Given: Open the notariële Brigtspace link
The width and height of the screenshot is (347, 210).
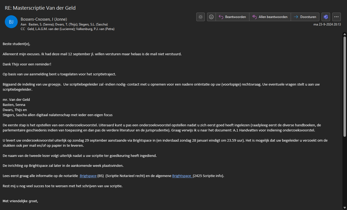Looking at the screenshot, I should tap(88, 176).
